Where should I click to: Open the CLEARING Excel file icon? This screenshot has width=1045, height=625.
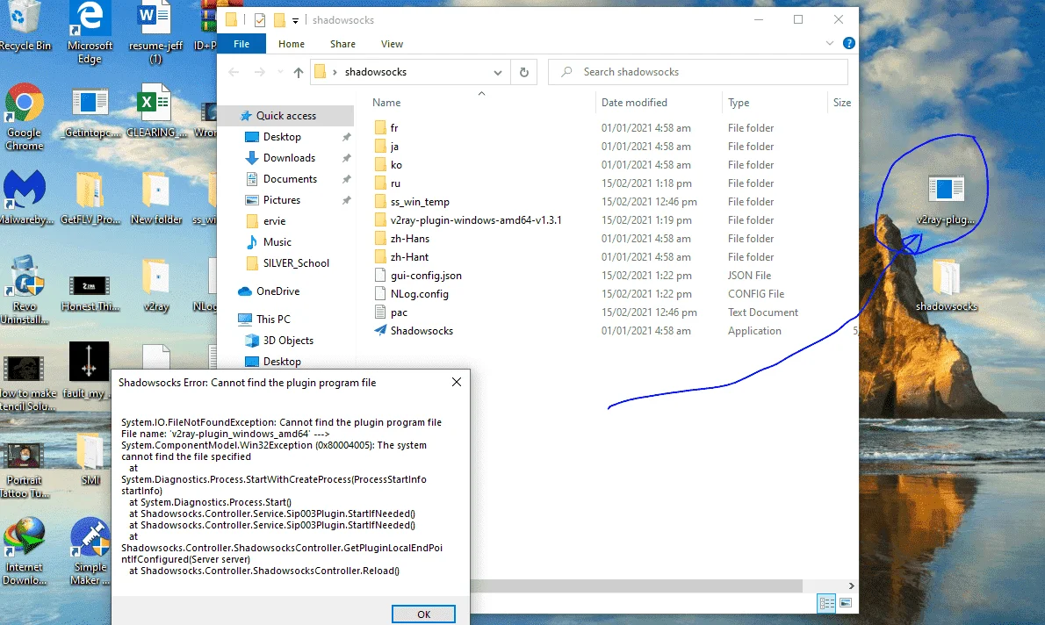[x=155, y=112]
